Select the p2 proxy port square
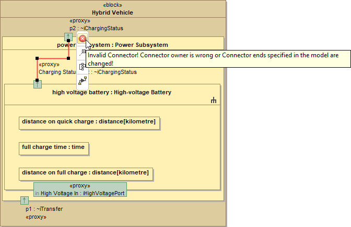 pyautogui.click(x=68, y=37)
